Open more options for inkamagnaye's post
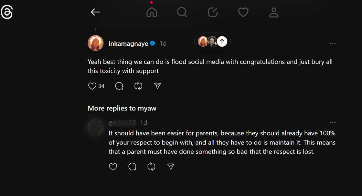Image resolution: width=362 pixels, height=196 pixels. 333,43
